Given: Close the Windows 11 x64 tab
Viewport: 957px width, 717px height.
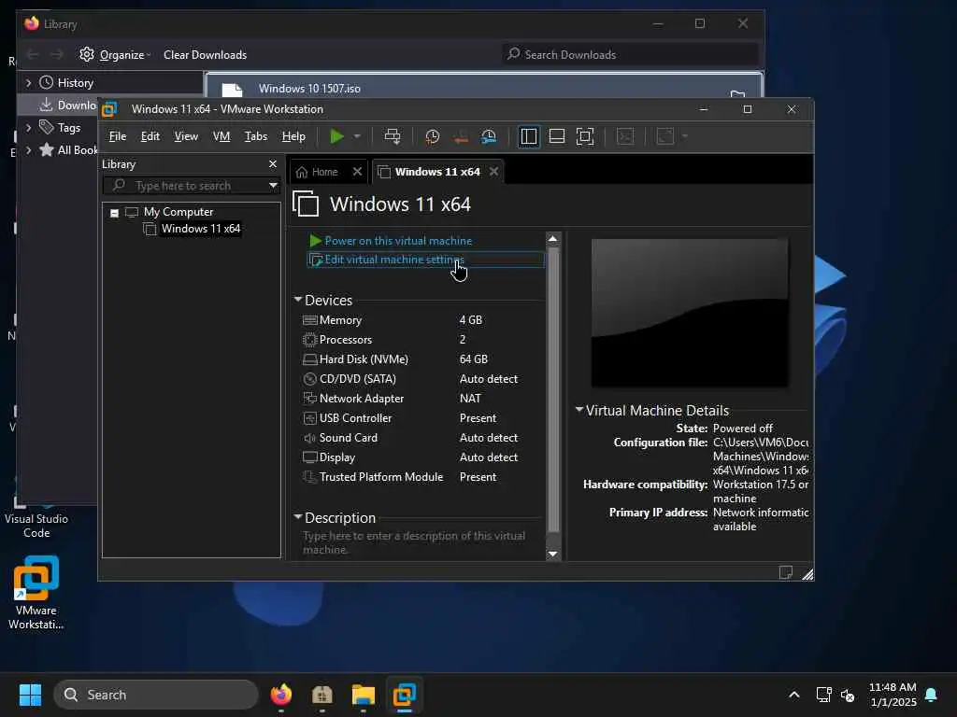Looking at the screenshot, I should [493, 172].
